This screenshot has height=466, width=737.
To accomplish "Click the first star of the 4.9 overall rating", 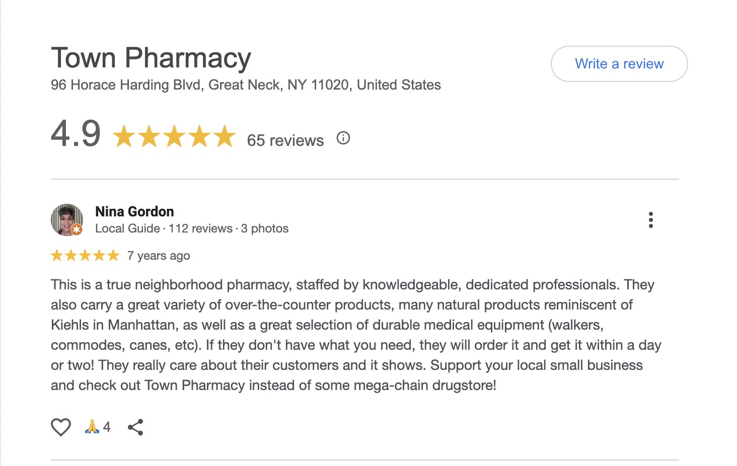I will point(123,136).
